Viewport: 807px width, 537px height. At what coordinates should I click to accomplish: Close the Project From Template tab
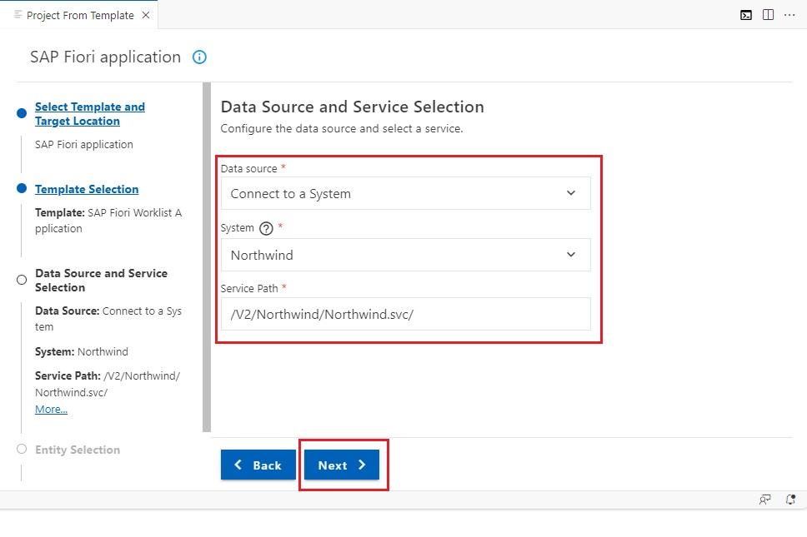146,16
